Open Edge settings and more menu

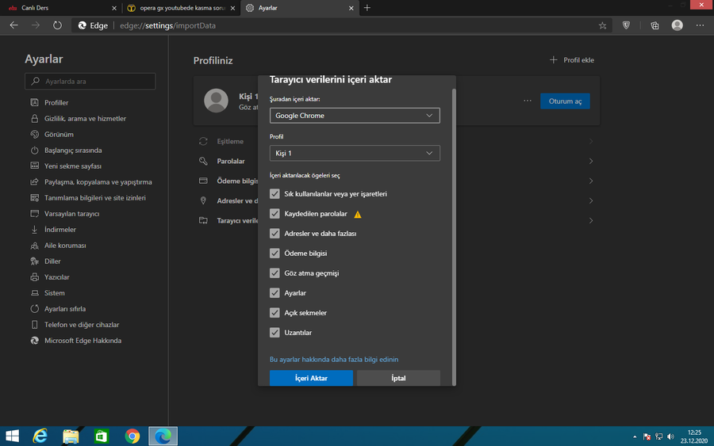pyautogui.click(x=700, y=25)
